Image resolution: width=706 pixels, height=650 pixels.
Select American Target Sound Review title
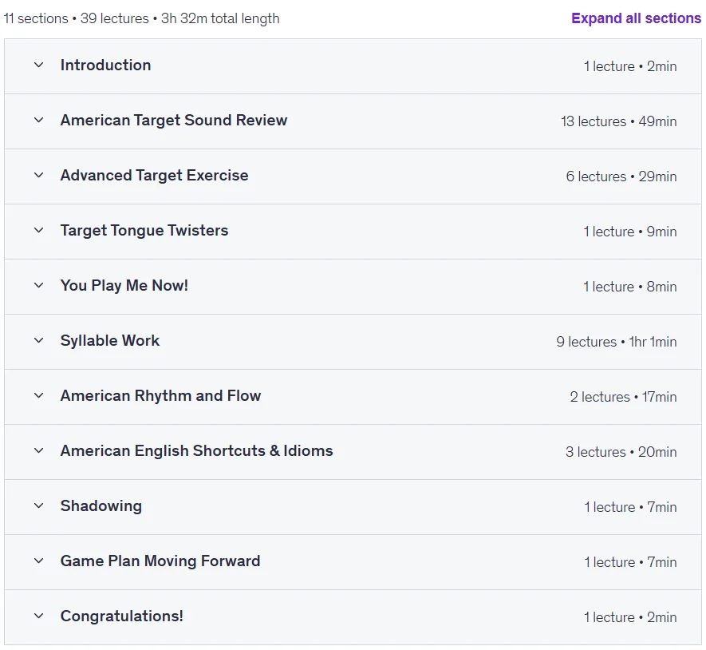tap(174, 121)
